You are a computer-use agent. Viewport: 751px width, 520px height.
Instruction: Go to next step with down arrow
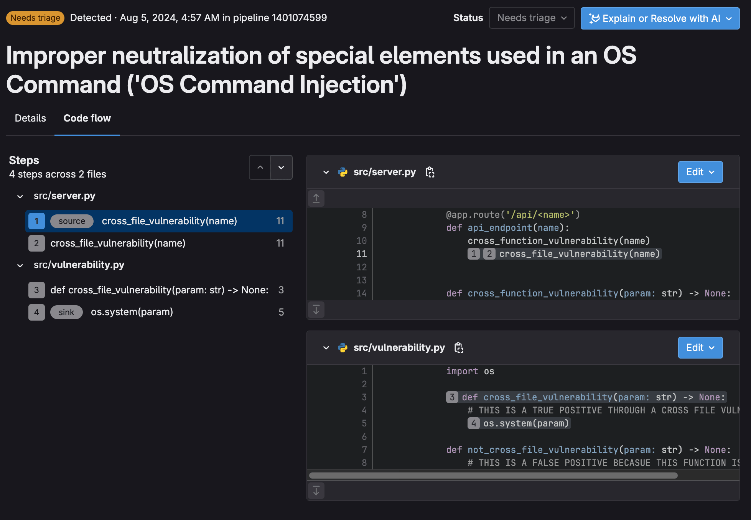[281, 168]
